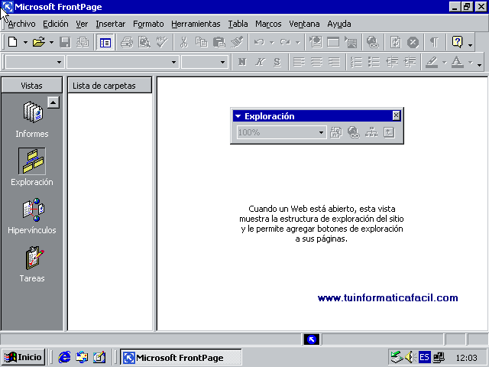This screenshot has height=367, width=489.
Task: Click the Open folder toolbar icon
Action: 39,42
